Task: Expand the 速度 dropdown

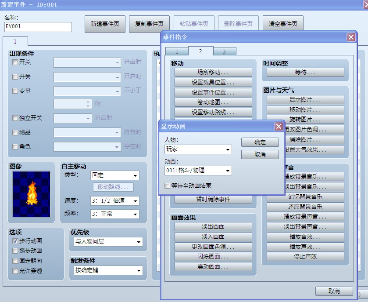Action: pyautogui.click(x=115, y=201)
